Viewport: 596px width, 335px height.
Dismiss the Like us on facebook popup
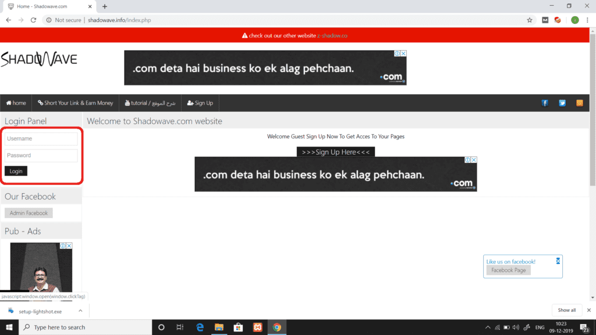click(x=558, y=261)
